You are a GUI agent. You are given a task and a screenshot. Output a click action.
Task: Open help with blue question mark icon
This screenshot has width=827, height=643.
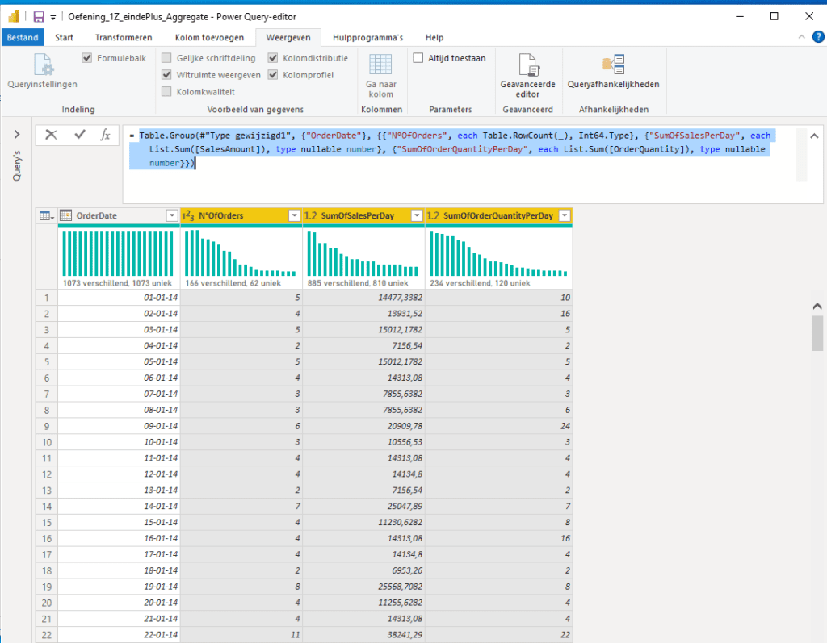pos(818,37)
